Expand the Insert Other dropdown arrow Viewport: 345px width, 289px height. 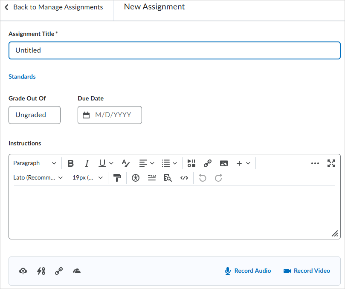coord(248,163)
